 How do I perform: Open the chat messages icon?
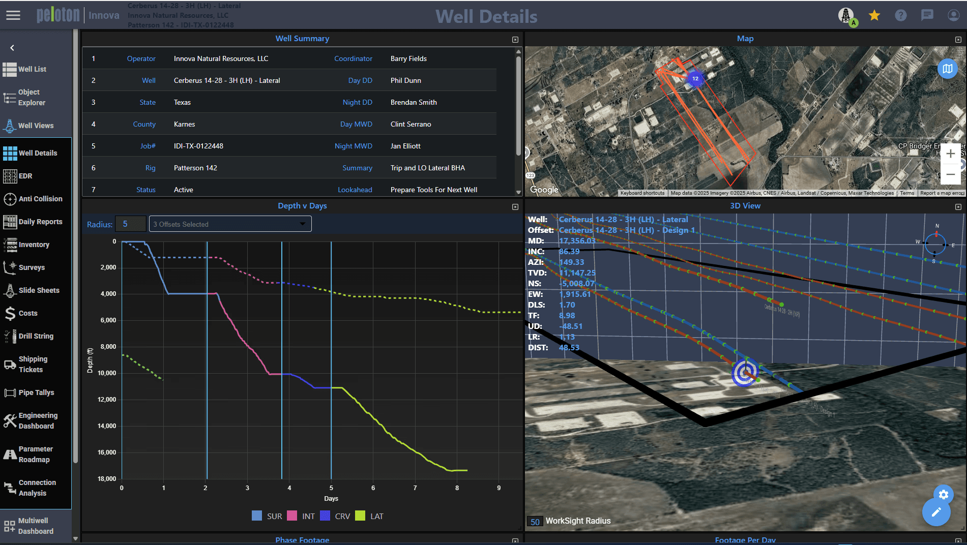point(927,15)
